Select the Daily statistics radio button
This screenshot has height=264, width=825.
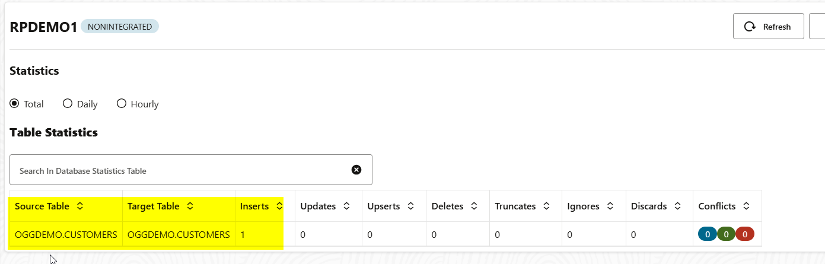pyautogui.click(x=68, y=104)
